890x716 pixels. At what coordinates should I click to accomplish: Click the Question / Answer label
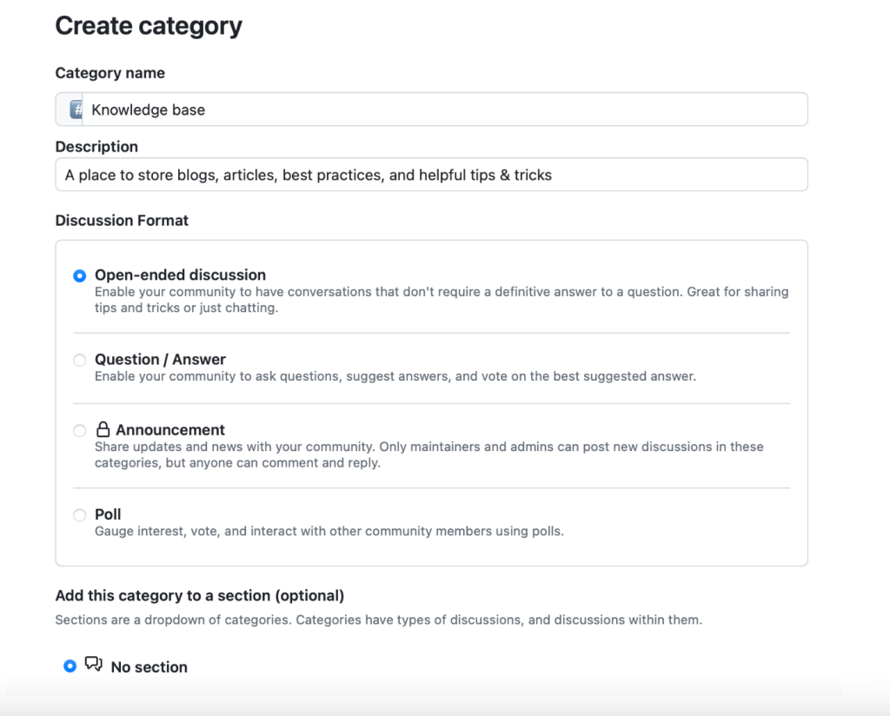160,359
